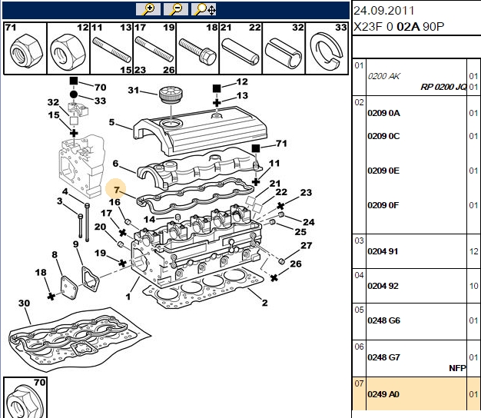The image size is (481, 418).
Task: Select callout number 24 on diagram
Action: point(309,222)
